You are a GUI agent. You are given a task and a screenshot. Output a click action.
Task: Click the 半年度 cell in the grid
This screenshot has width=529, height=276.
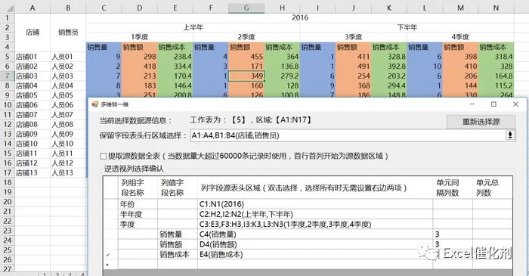click(x=138, y=214)
